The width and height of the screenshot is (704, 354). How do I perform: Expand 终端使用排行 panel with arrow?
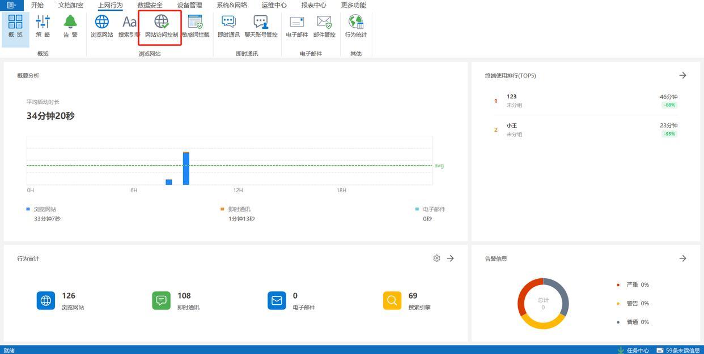(x=682, y=75)
